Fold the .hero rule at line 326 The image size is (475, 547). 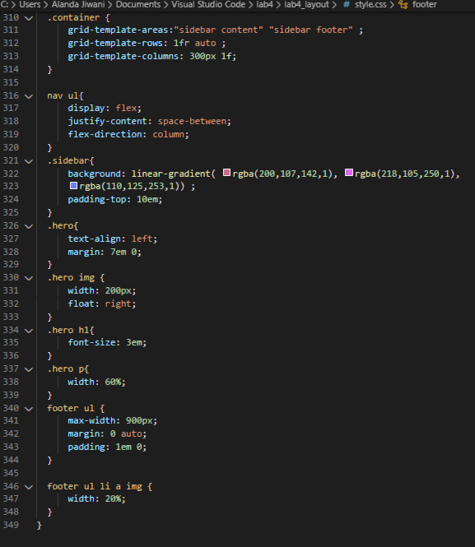(29, 226)
